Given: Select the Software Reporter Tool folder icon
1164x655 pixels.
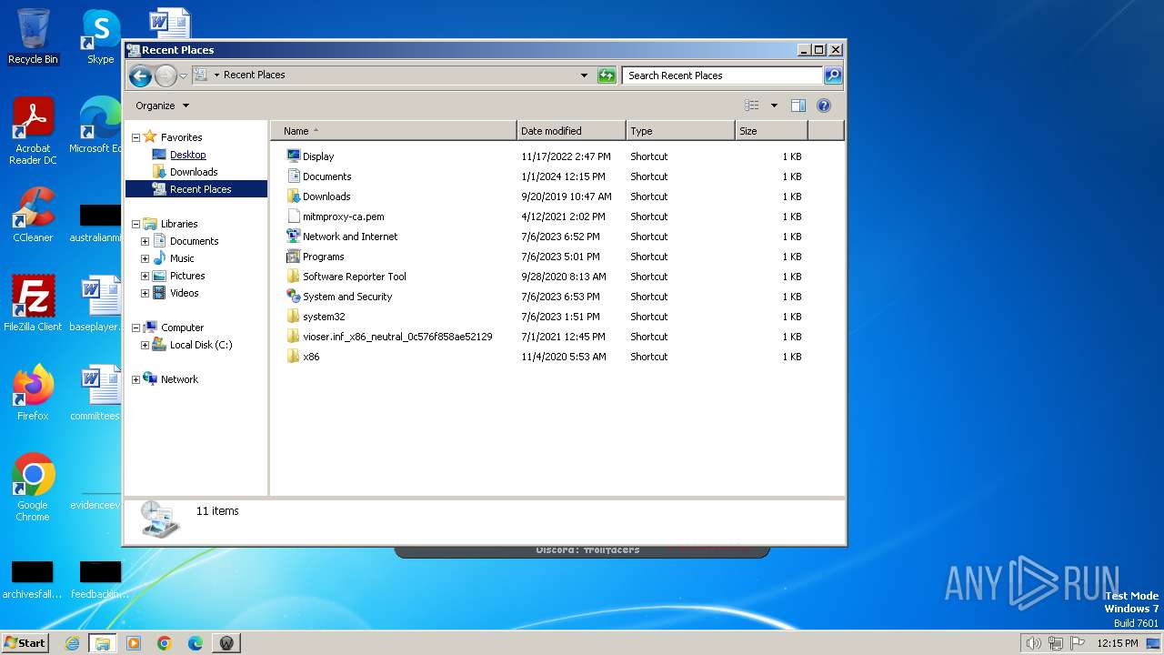Looking at the screenshot, I should [x=293, y=277].
